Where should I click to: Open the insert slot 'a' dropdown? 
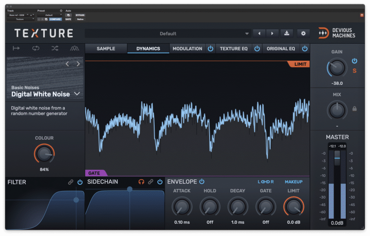32,15
